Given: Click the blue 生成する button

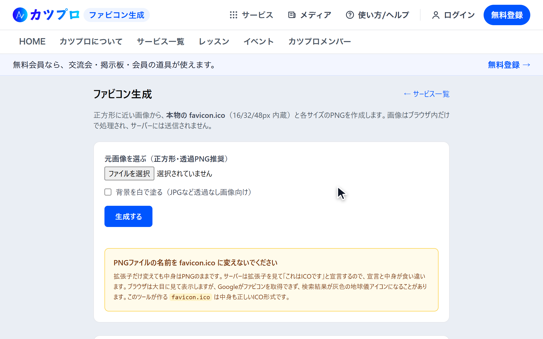Looking at the screenshot, I should coord(128,216).
